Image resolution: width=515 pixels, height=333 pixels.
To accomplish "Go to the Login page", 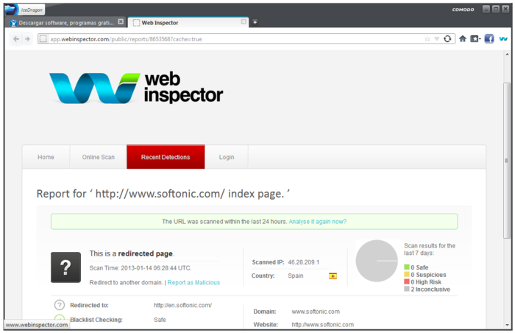I will point(227,157).
